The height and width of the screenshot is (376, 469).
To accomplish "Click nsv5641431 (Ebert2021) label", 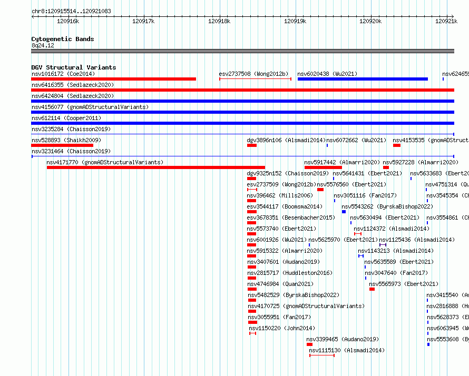I will (367, 173).
